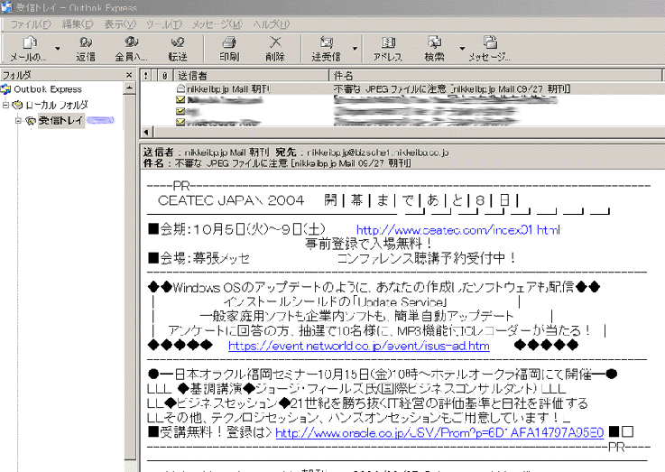Open the アドレス (Address book) icon
The image size is (665, 472).
pyautogui.click(x=388, y=48)
